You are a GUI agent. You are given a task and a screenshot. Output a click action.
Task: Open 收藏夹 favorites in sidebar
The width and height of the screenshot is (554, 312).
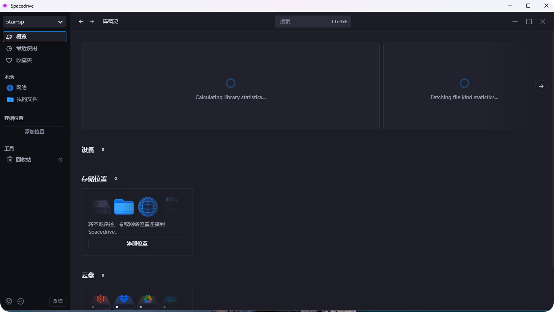[x=24, y=60]
